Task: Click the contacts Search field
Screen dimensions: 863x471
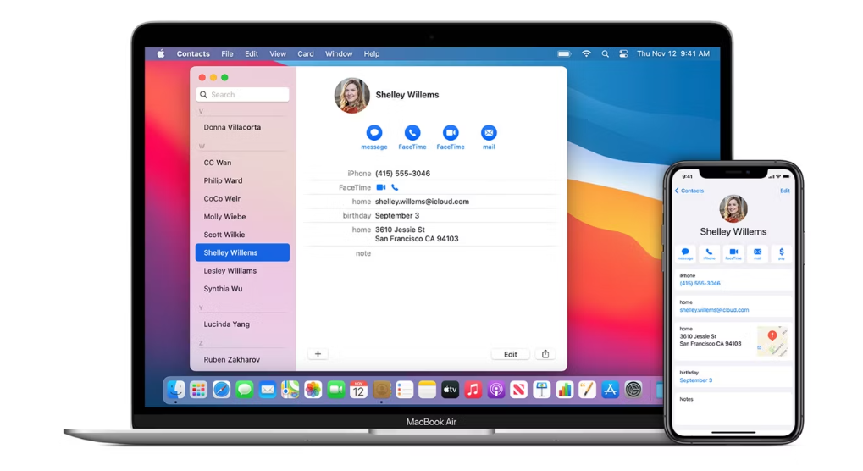Action: coord(243,95)
